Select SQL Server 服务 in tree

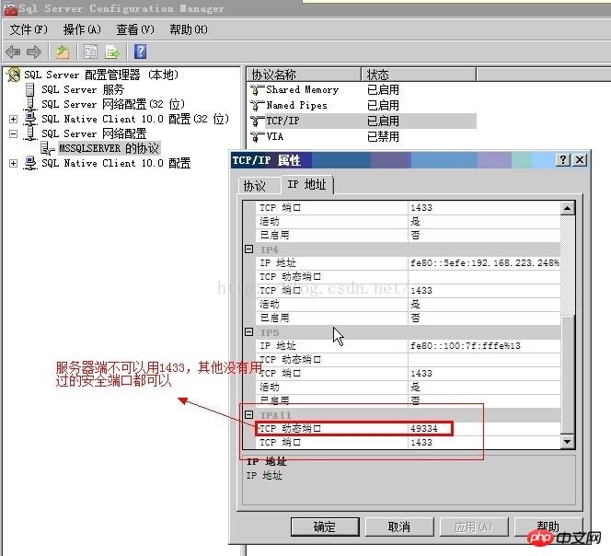[83, 89]
